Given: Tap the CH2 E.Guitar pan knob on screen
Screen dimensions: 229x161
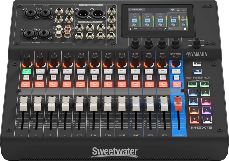Looking at the screenshot, I should pyautogui.click(x=147, y=25).
